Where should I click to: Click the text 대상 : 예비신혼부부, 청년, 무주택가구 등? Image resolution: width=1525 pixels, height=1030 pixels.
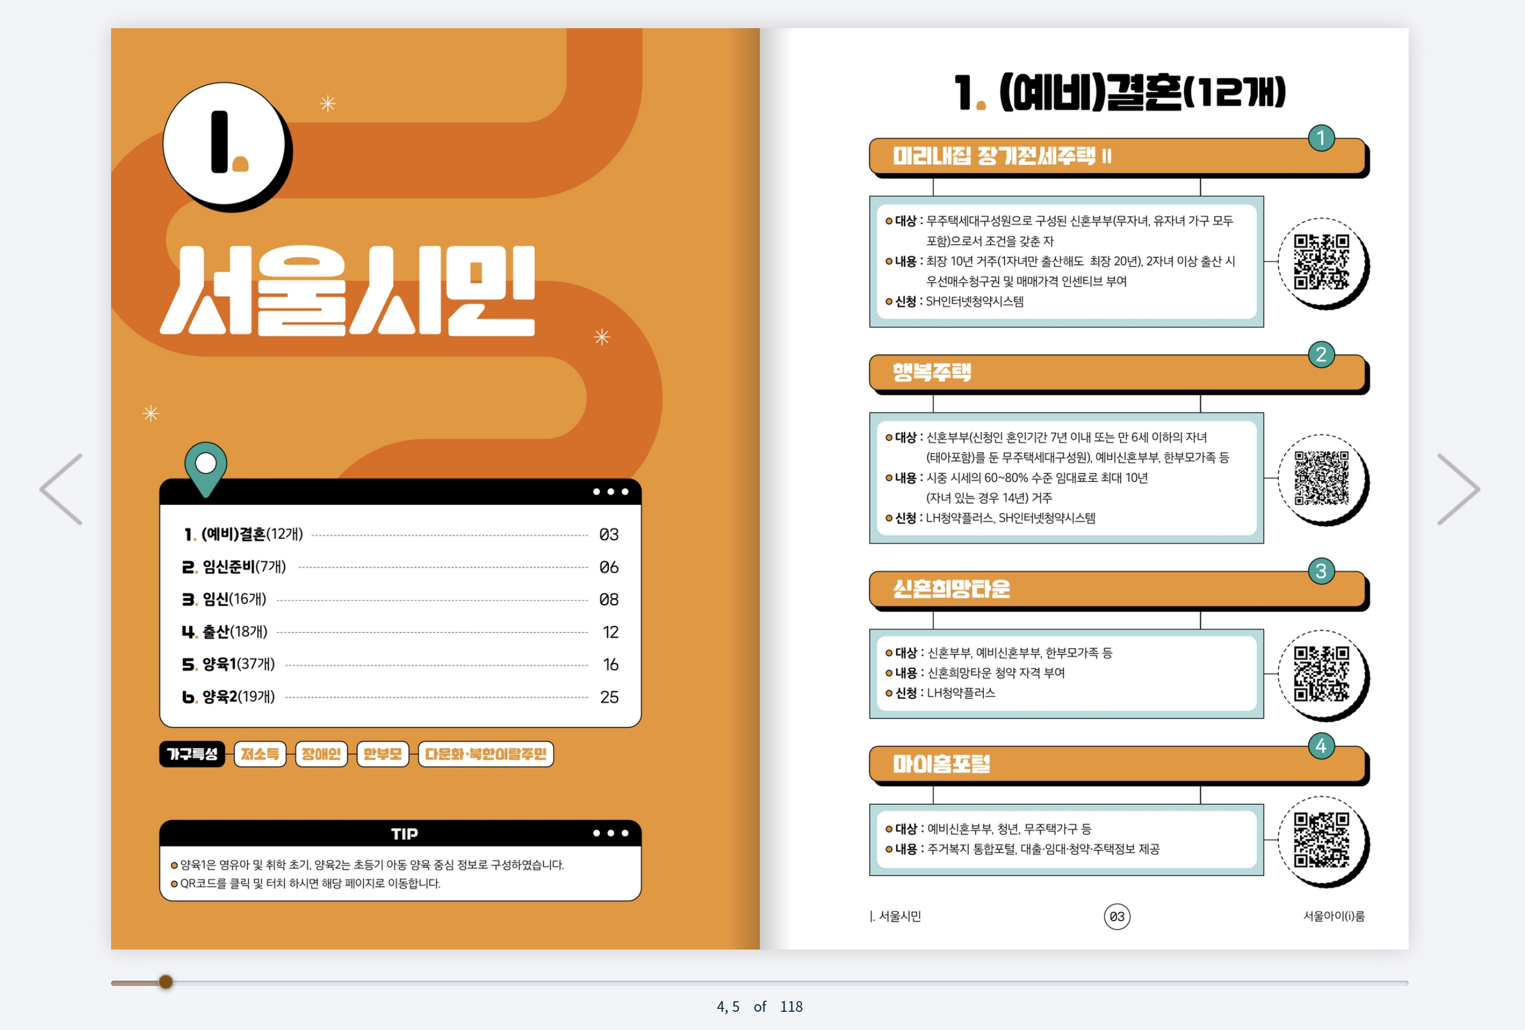click(988, 828)
